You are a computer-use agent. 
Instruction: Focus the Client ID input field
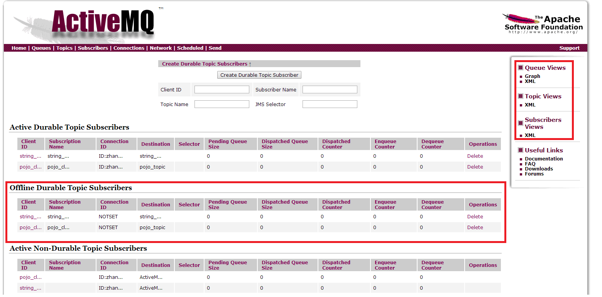[x=222, y=89]
